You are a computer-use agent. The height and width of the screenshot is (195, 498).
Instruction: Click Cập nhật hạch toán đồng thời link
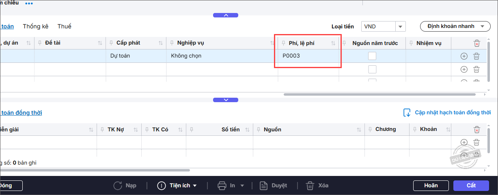click(x=453, y=113)
